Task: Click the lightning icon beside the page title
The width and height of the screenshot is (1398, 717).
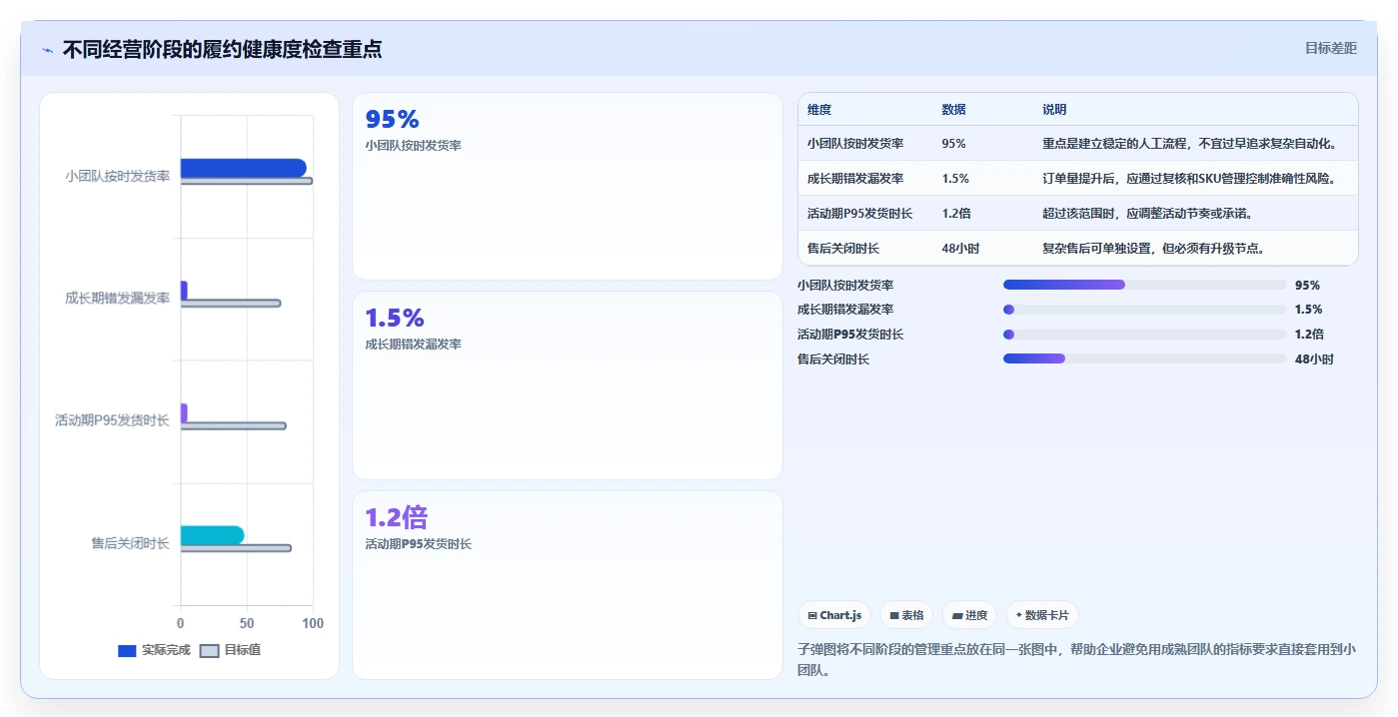Action: 47,50
